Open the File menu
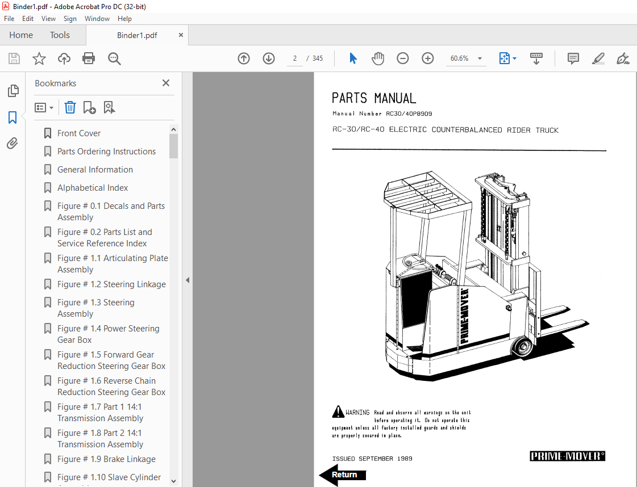 click(x=9, y=19)
